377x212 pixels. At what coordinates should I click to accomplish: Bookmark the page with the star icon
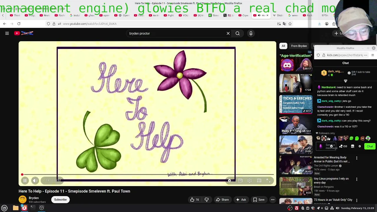[290, 24]
